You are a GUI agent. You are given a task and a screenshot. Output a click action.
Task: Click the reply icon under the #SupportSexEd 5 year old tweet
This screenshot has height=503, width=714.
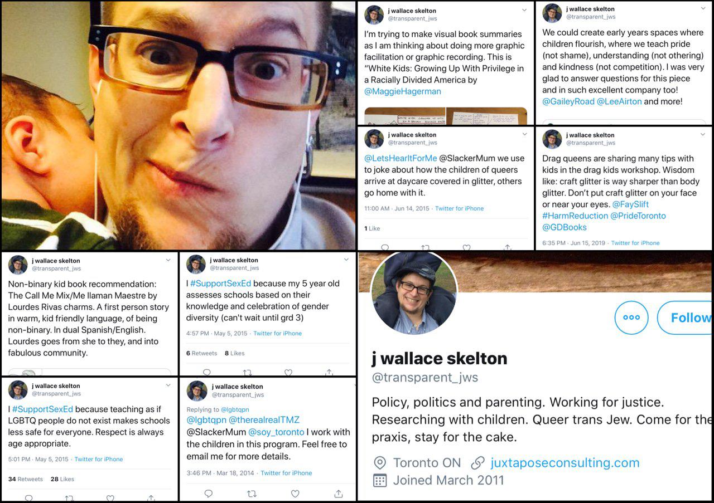207,372
